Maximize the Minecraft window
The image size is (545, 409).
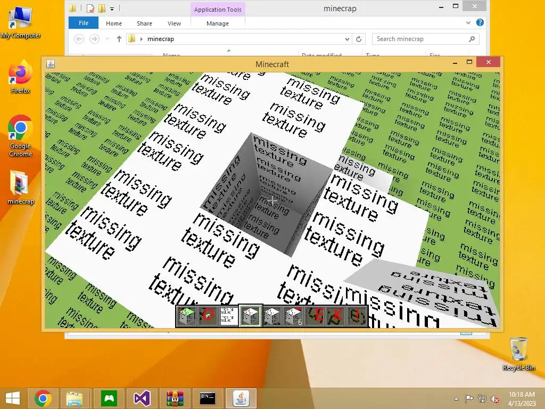469,62
